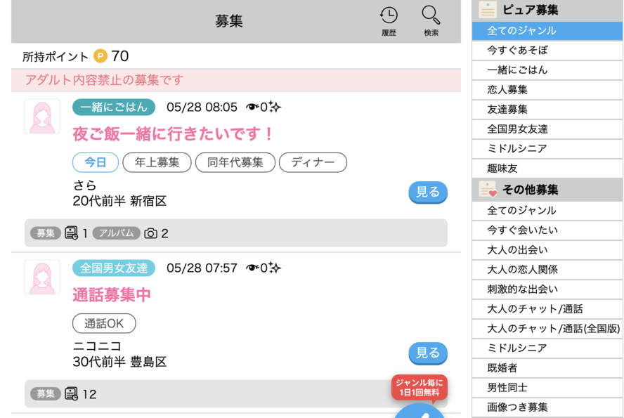Select 今すぐ会いたい genre
This screenshot has height=418, width=624.
click(547, 230)
